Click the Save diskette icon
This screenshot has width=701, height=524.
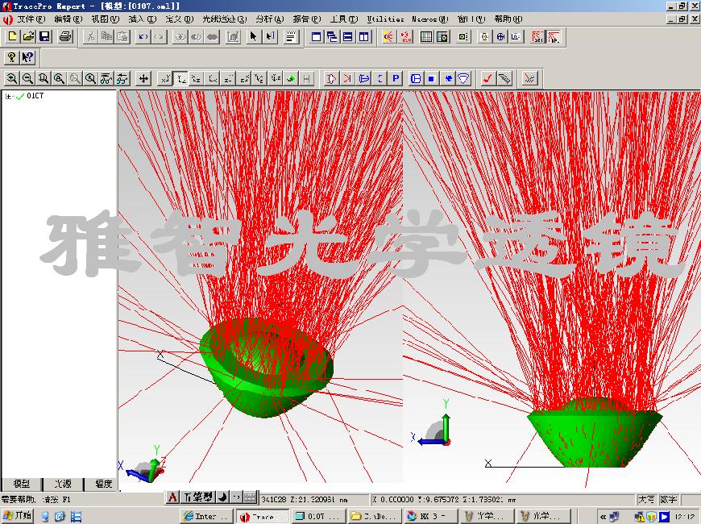pos(44,36)
